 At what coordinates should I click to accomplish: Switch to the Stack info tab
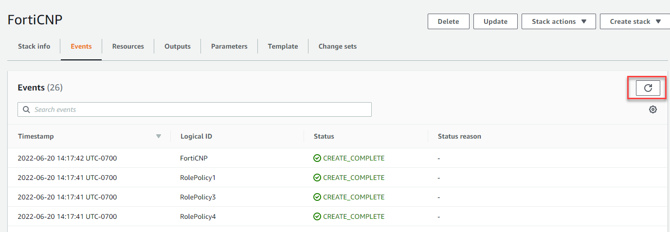34,47
